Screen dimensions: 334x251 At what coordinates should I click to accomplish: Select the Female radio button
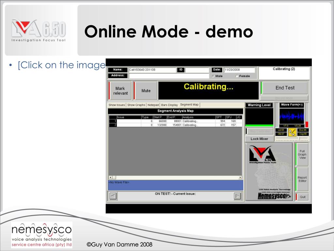[237, 76]
